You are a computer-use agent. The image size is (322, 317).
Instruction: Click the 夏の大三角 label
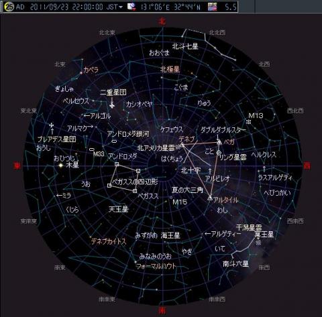(x=187, y=190)
